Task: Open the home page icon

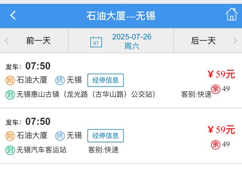Action: pos(231,14)
